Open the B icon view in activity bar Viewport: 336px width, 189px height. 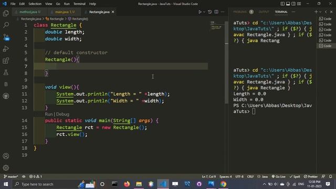6,84
